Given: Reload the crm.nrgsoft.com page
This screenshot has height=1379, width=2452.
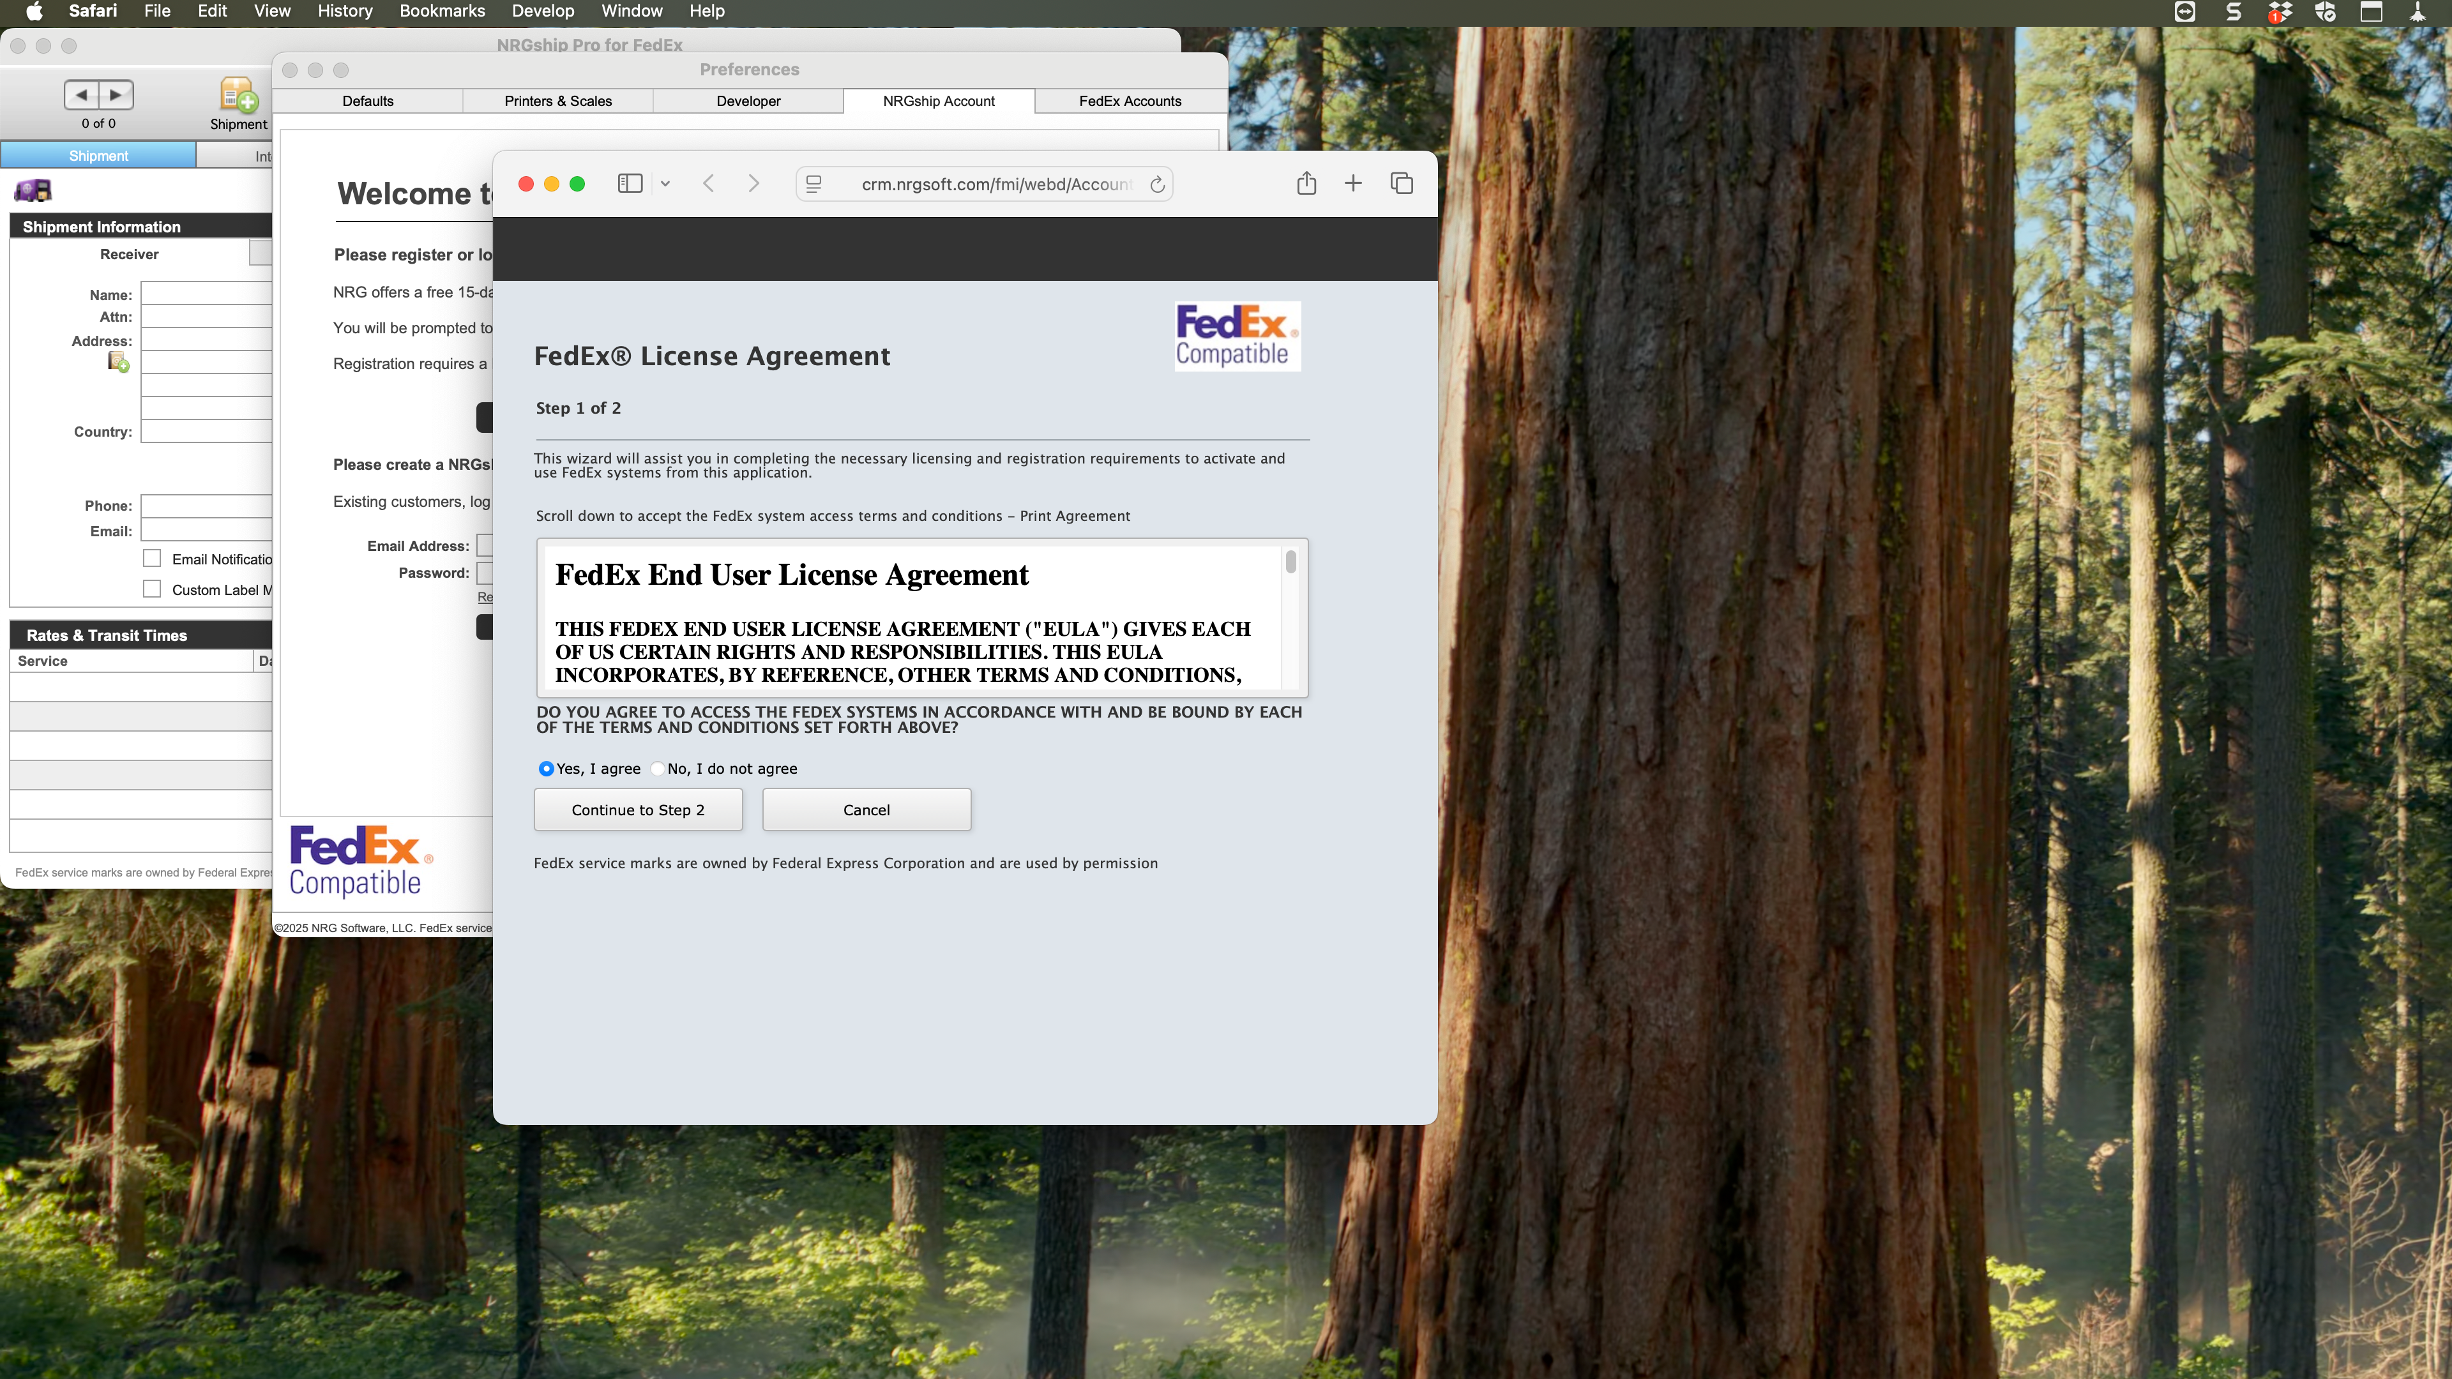Looking at the screenshot, I should pyautogui.click(x=1156, y=185).
